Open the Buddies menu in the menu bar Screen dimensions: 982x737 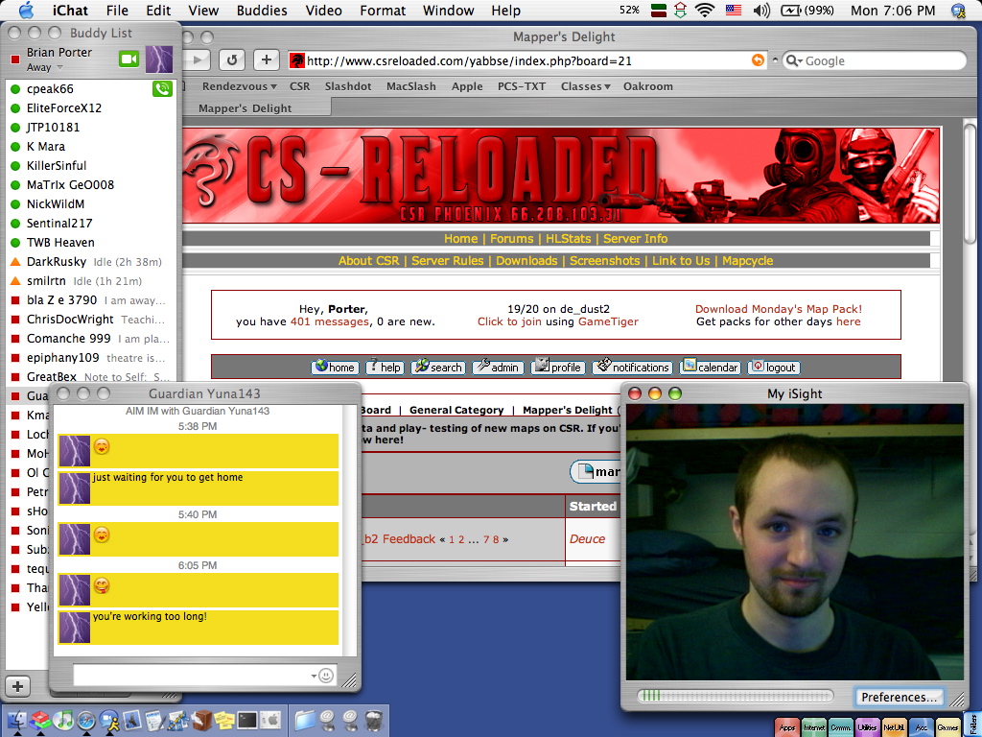coord(262,11)
